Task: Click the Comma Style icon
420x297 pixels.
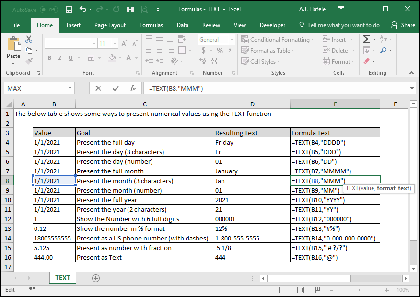Action: 230,50
